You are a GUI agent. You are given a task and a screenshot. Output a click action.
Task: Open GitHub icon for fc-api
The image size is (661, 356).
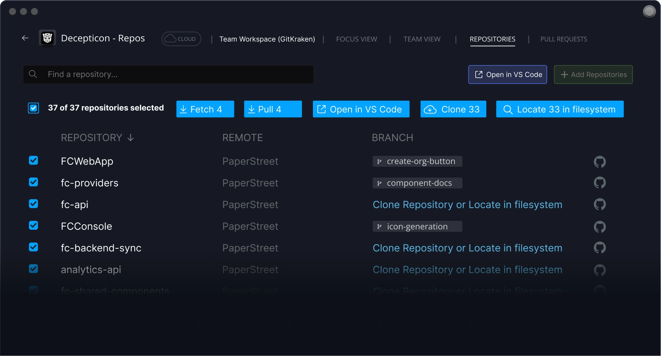pyautogui.click(x=600, y=204)
